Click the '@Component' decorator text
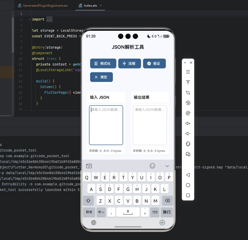Viewport: 248px width, 240px height. click(42, 53)
